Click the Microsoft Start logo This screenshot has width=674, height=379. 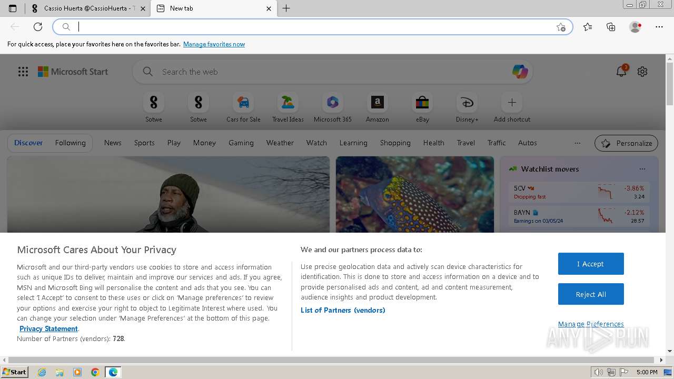click(x=73, y=72)
